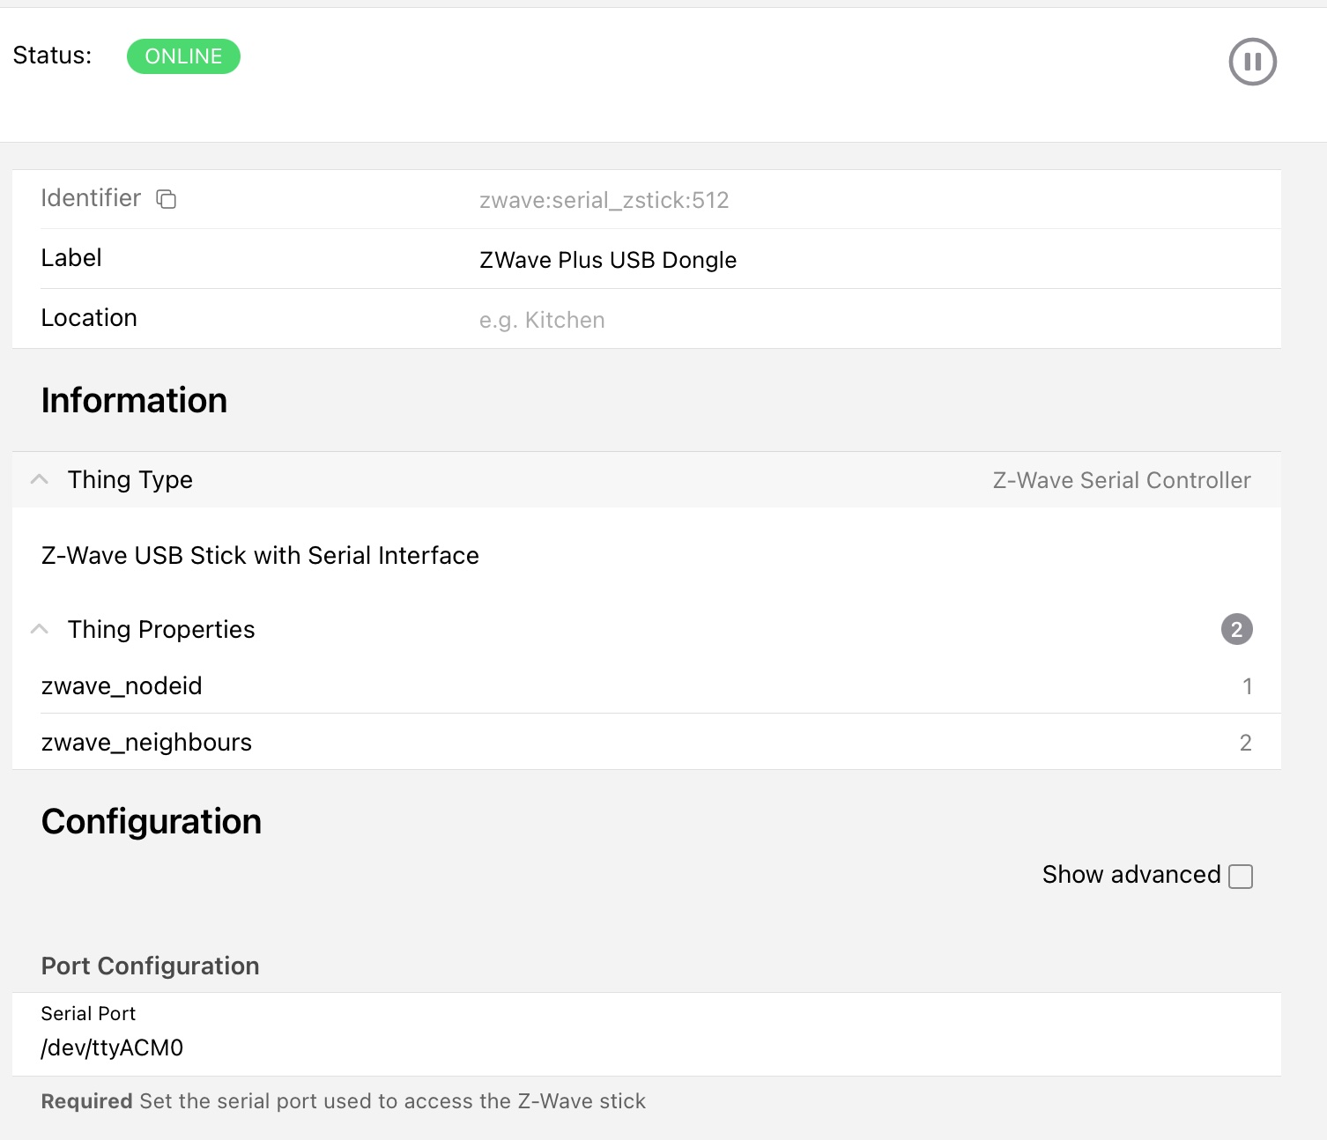Copy the thing identifier using copy icon
Image resolution: width=1327 pixels, height=1140 pixels.
pos(167,199)
